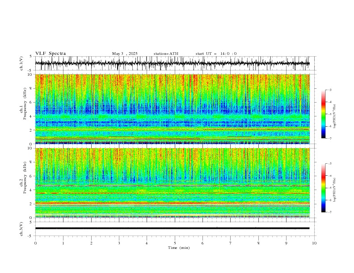This screenshot has width=354, height=273.
Task: Click the 8 kHz tick of ch.1 spectrogram
Action: pyautogui.click(x=31, y=88)
